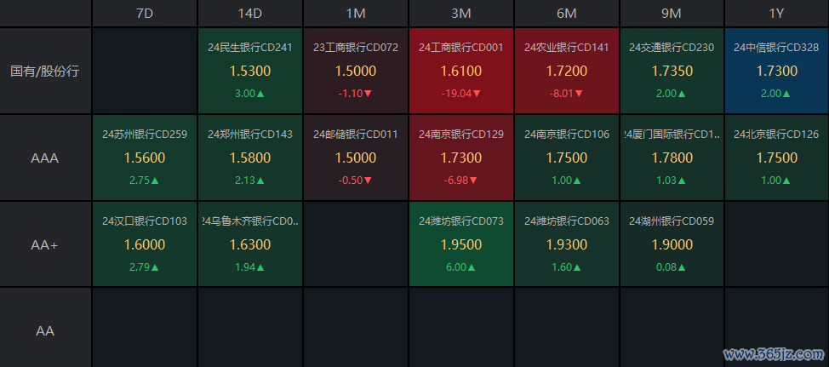
Task: Select the 24北京银行CD126 cell
Action: 776,158
